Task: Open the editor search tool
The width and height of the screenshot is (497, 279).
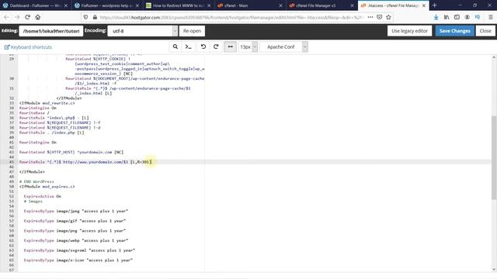Action: click(x=175, y=46)
